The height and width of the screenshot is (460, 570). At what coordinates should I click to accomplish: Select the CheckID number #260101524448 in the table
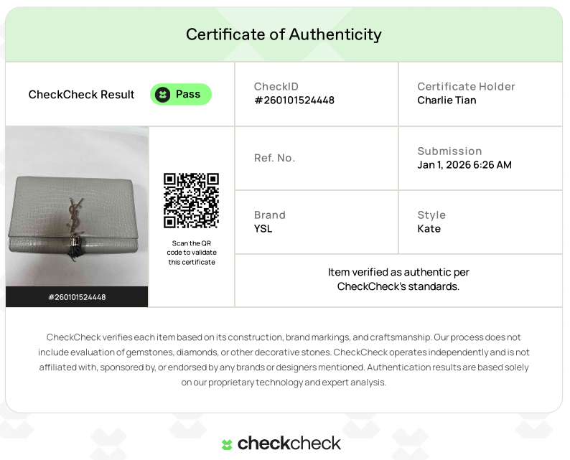(294, 100)
